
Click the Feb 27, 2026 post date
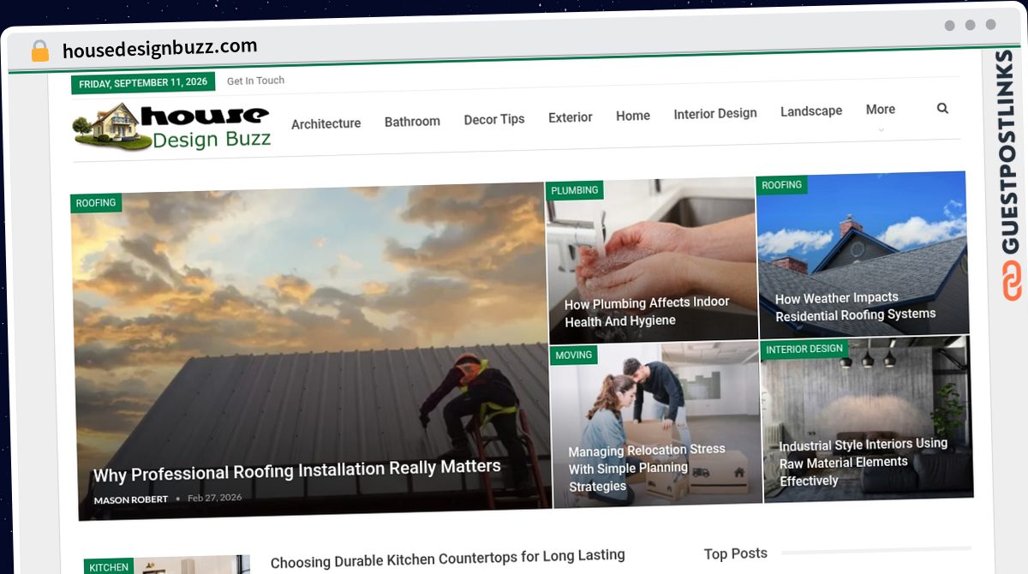pos(215,497)
